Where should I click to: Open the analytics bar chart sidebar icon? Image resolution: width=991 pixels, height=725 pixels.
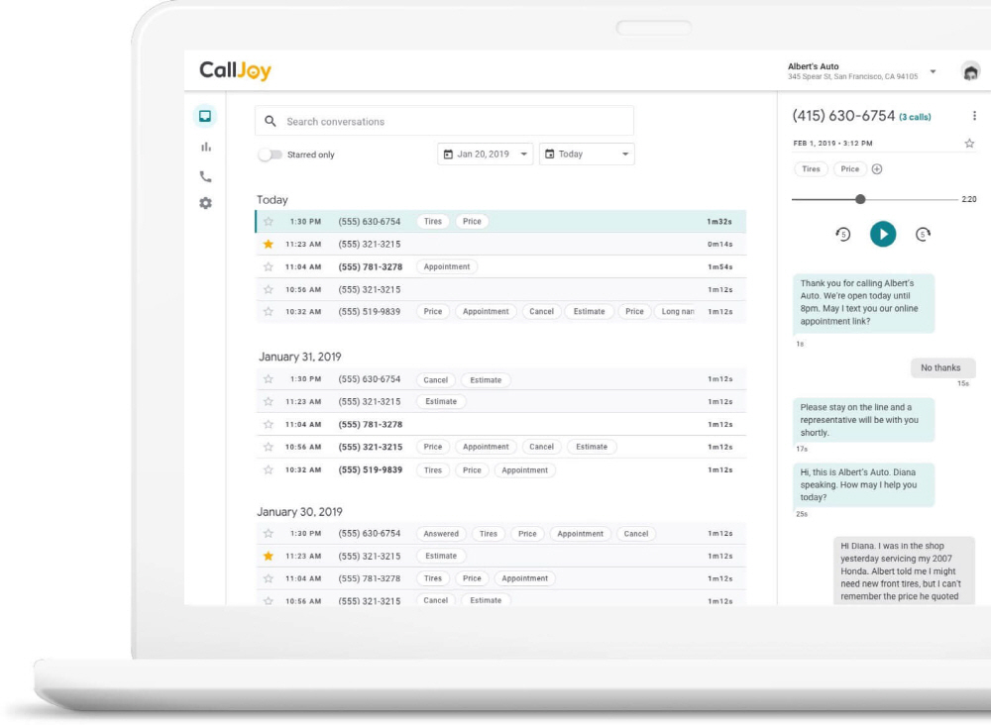[x=205, y=147]
